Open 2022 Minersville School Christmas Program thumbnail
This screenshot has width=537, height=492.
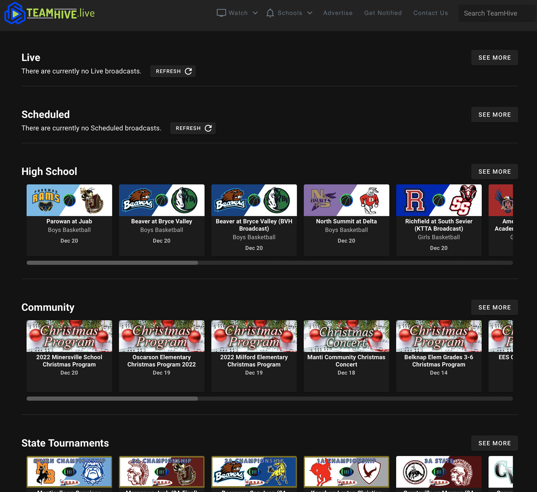69,336
